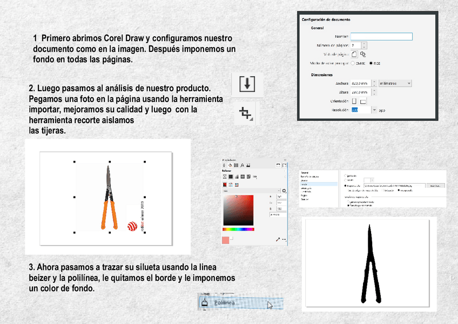Click the Examinar browse button
Image resolution: width=458 pixels, height=324 pixels.
(435, 186)
